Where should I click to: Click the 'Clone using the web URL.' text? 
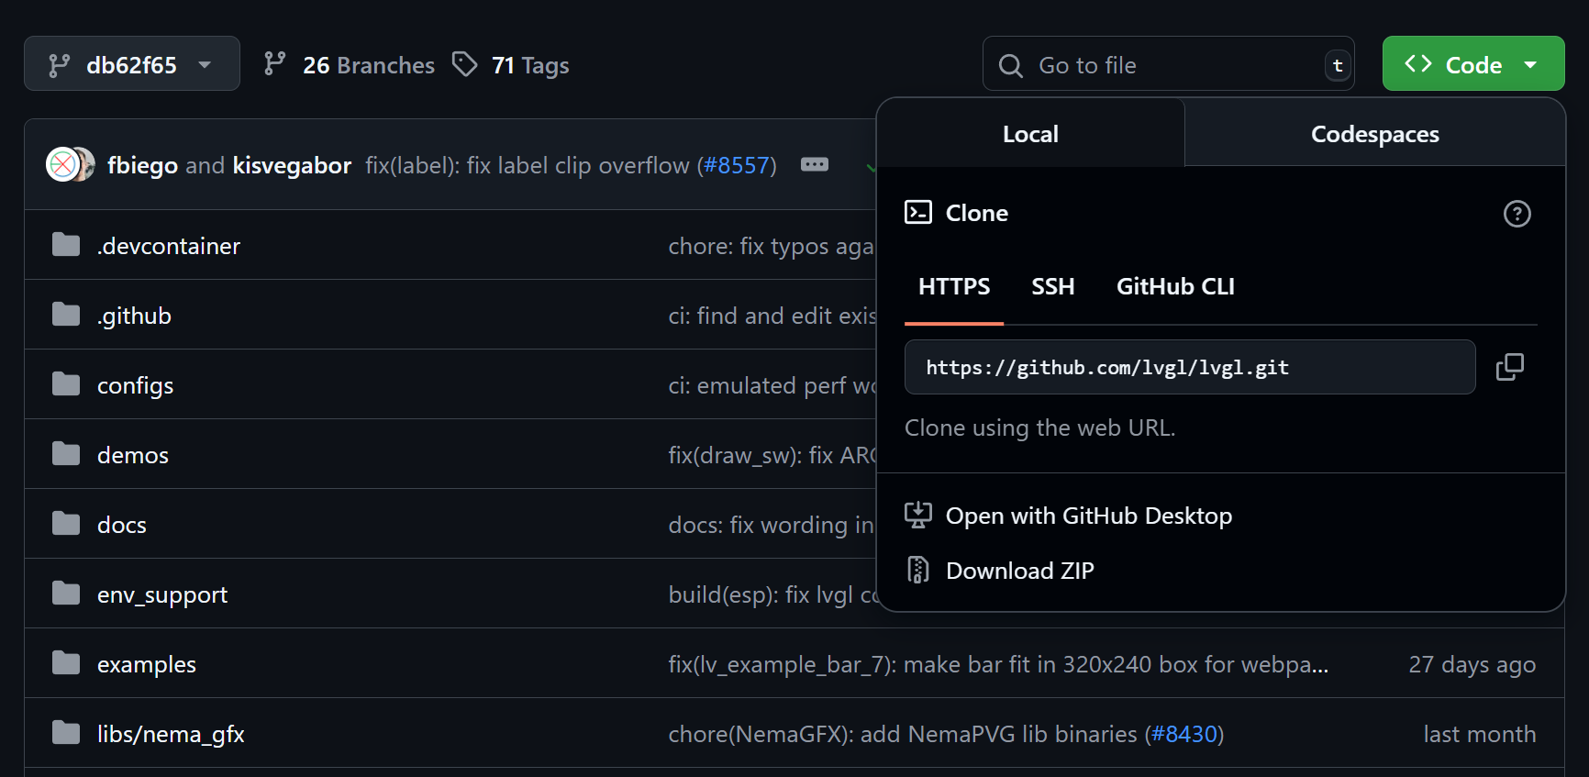click(x=1039, y=427)
